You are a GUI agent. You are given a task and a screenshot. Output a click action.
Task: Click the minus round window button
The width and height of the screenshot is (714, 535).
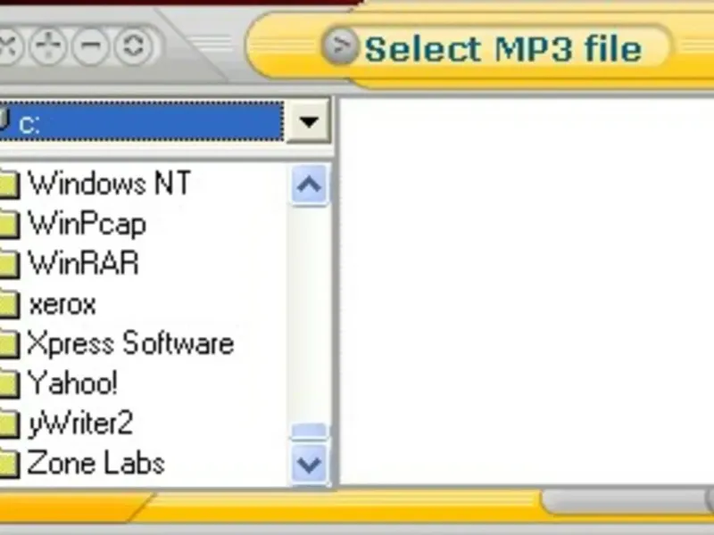[x=91, y=45]
